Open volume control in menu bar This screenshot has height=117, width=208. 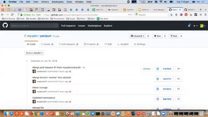[165, 2]
